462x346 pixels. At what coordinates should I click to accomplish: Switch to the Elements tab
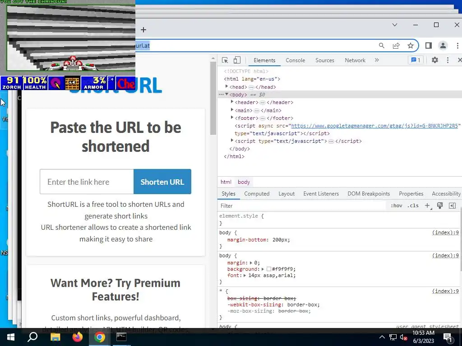(x=264, y=60)
